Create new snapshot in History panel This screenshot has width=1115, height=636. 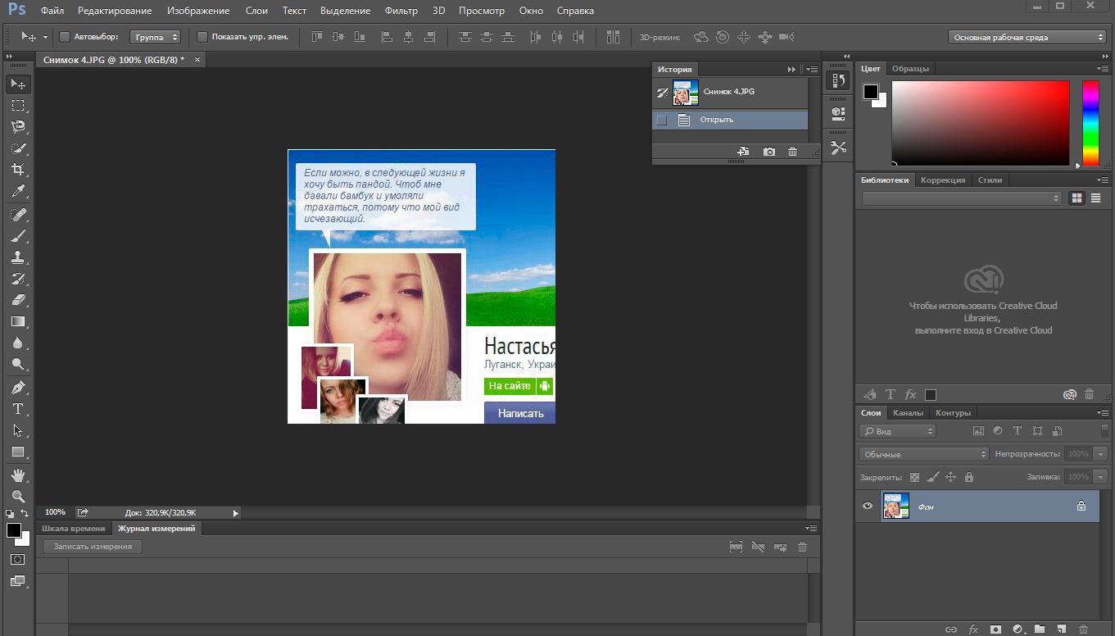click(x=769, y=152)
